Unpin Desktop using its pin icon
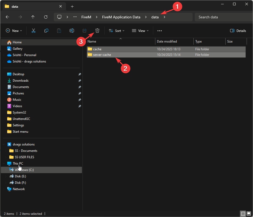The image size is (253, 217). (x=80, y=74)
